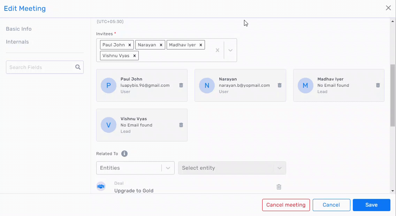Click the Edit Meeting title
Image resolution: width=396 pixels, height=216 pixels.
pyautogui.click(x=25, y=9)
